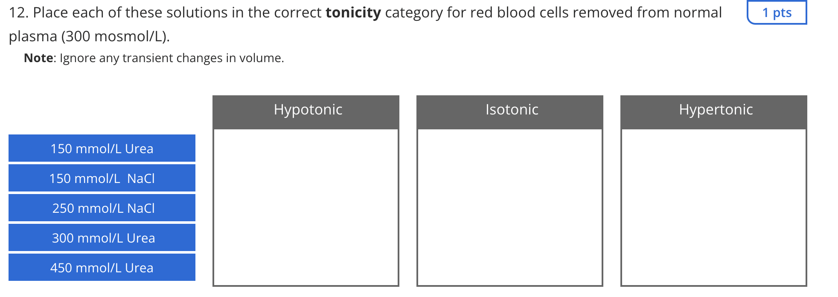Click inside the empty Isotonic drop area

click(510, 207)
